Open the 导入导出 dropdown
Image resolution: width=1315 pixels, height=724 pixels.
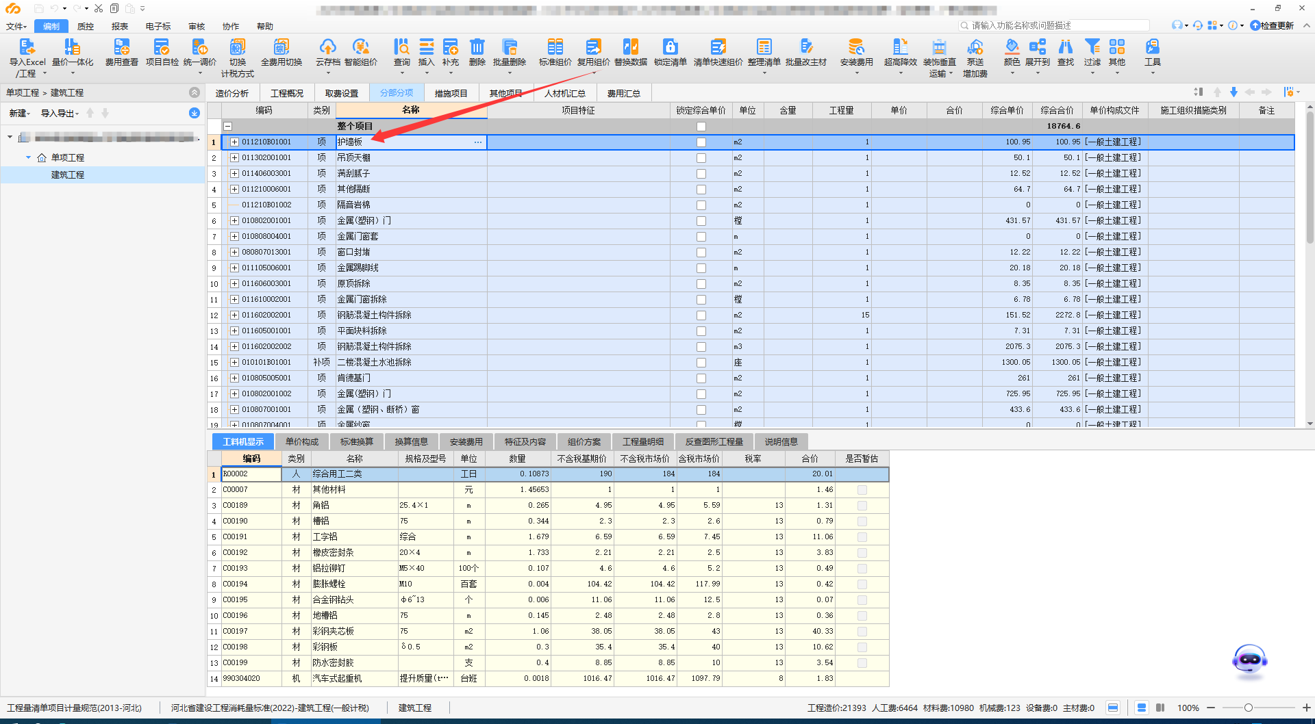pyautogui.click(x=60, y=114)
